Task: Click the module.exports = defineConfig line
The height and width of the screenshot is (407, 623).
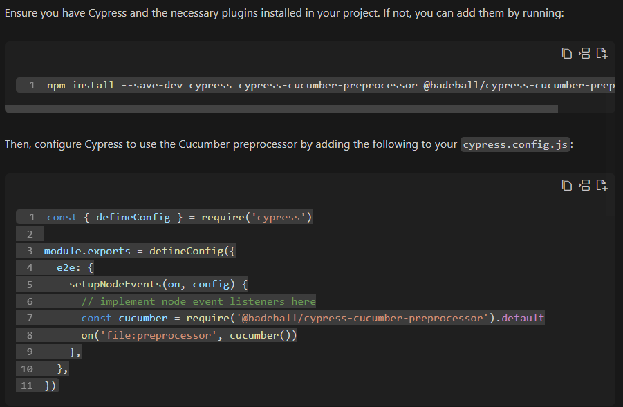Action: [x=140, y=251]
